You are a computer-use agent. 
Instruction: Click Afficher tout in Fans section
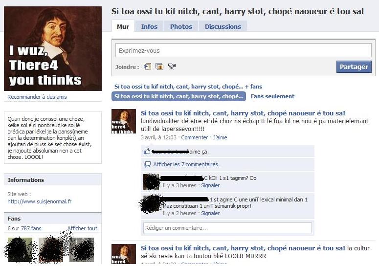[x=82, y=228]
